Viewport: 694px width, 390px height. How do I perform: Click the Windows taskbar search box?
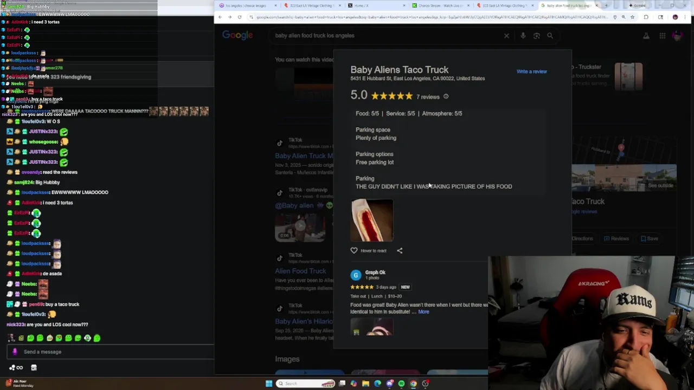[306, 383]
